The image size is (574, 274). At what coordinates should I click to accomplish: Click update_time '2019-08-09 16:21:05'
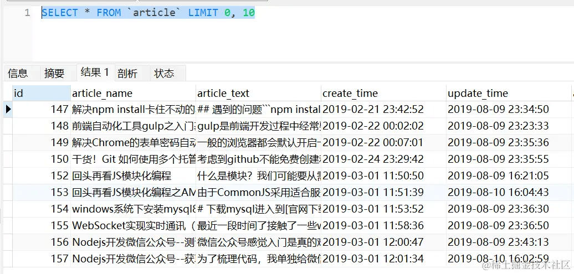[x=509, y=175]
